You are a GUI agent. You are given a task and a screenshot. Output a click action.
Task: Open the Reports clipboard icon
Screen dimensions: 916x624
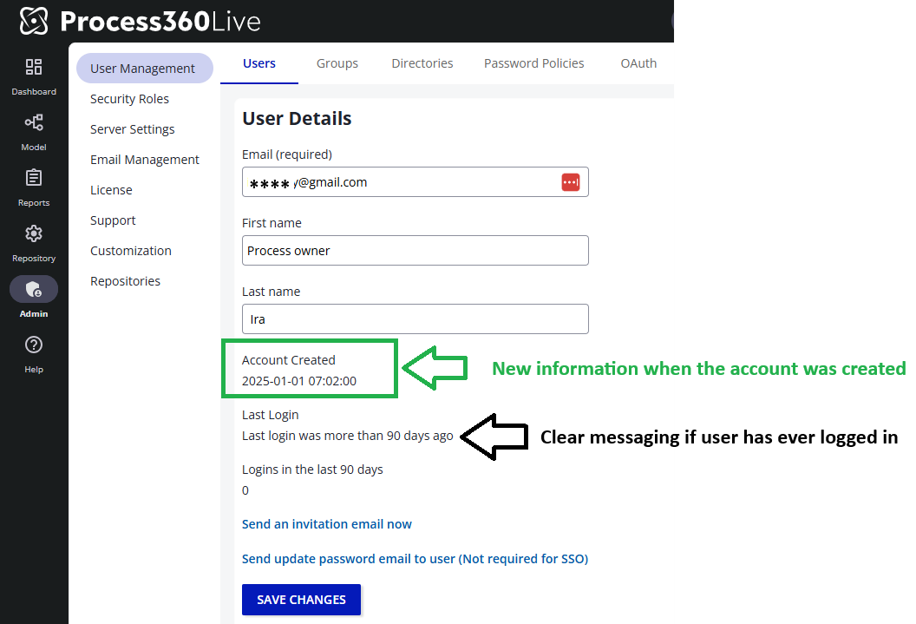coord(34,179)
